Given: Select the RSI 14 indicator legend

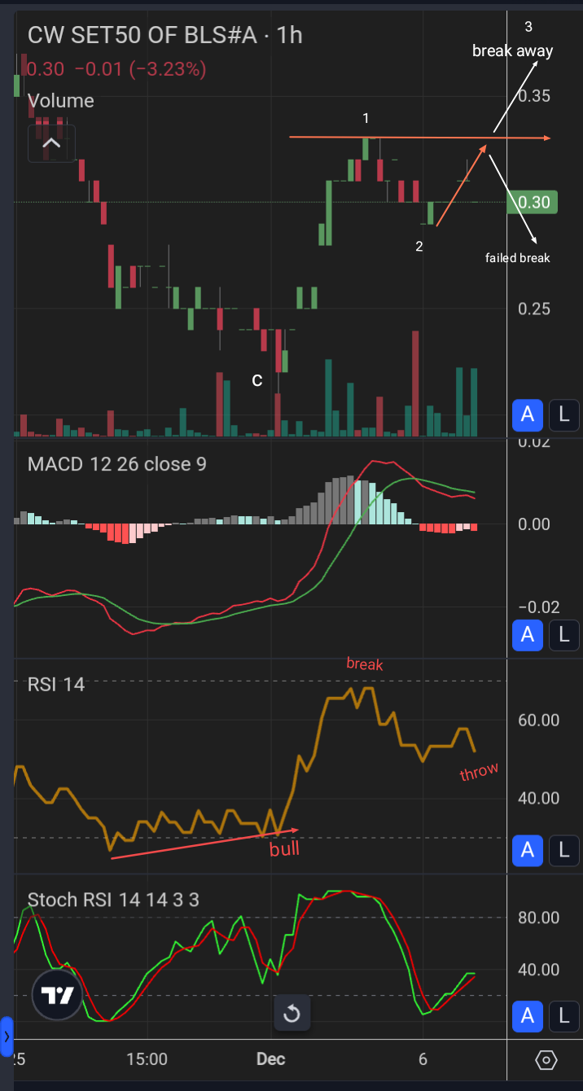Looking at the screenshot, I should 56,684.
